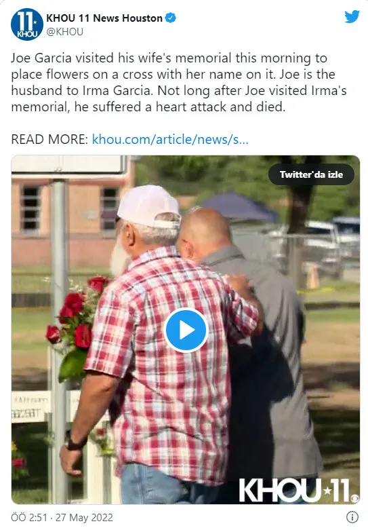Click the KHOU 11 watermark in video

[x=298, y=491]
